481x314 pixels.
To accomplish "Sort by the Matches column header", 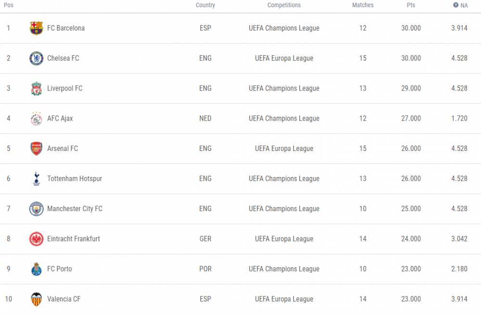I will [x=363, y=5].
